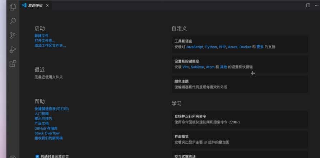Select the 欢迎使用 tab
The image size is (320, 158).
click(x=36, y=5)
